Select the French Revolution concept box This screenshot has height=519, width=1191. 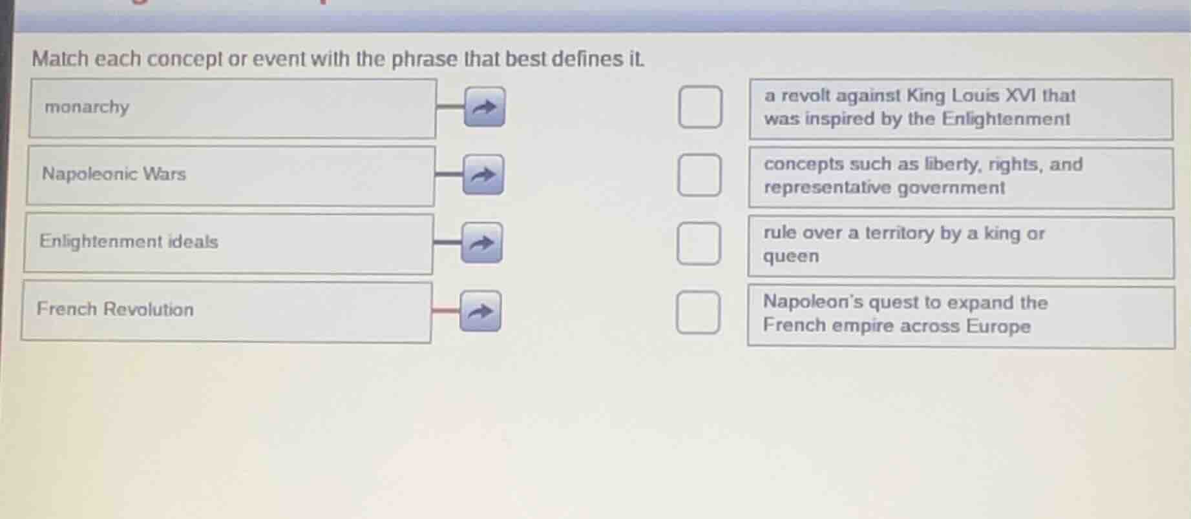click(x=226, y=311)
